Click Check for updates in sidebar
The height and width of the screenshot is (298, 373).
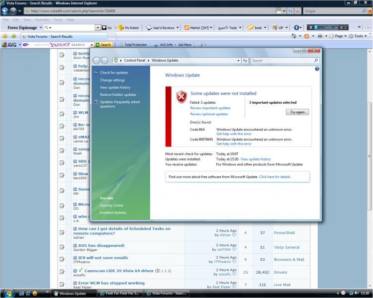[114, 73]
